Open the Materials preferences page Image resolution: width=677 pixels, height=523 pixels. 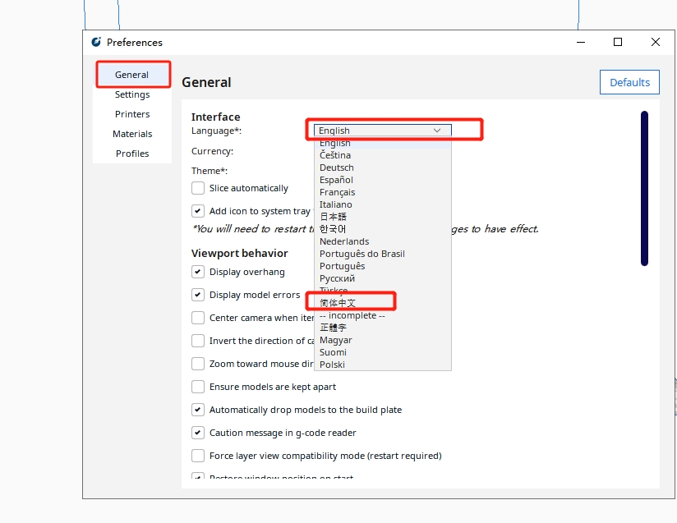pyautogui.click(x=132, y=134)
